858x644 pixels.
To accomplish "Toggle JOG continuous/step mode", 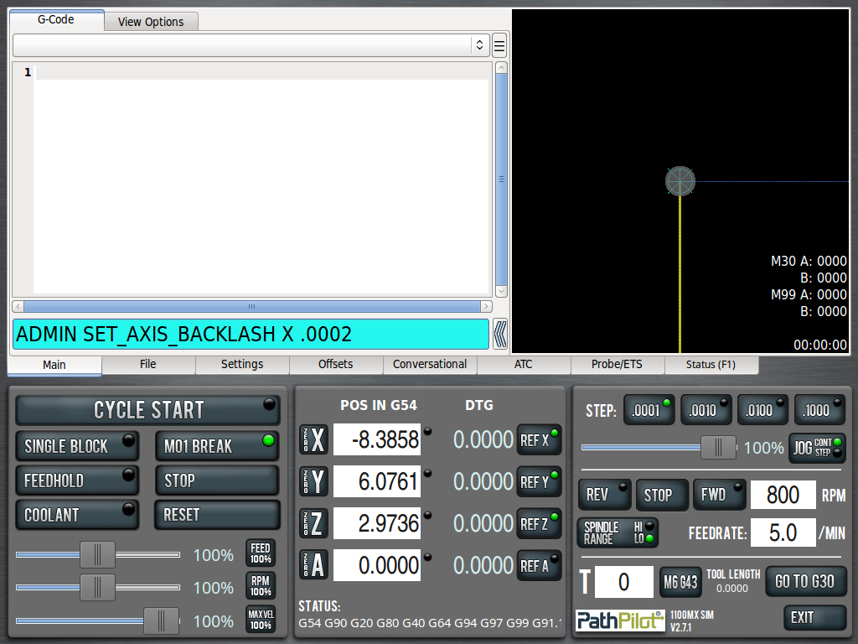I will [817, 448].
